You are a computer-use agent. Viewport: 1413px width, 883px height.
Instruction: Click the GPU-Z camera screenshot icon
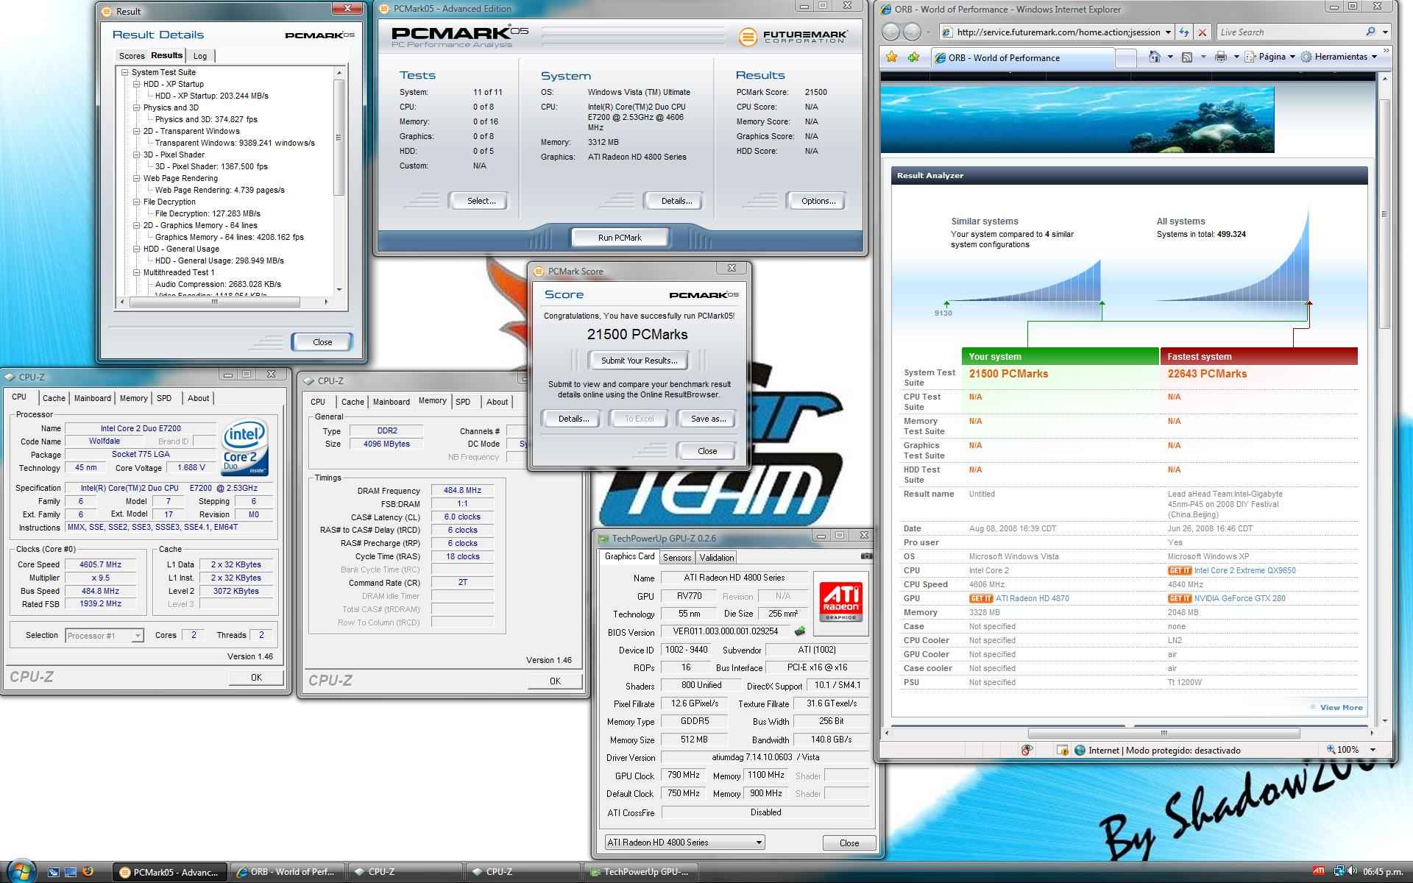[x=866, y=556]
